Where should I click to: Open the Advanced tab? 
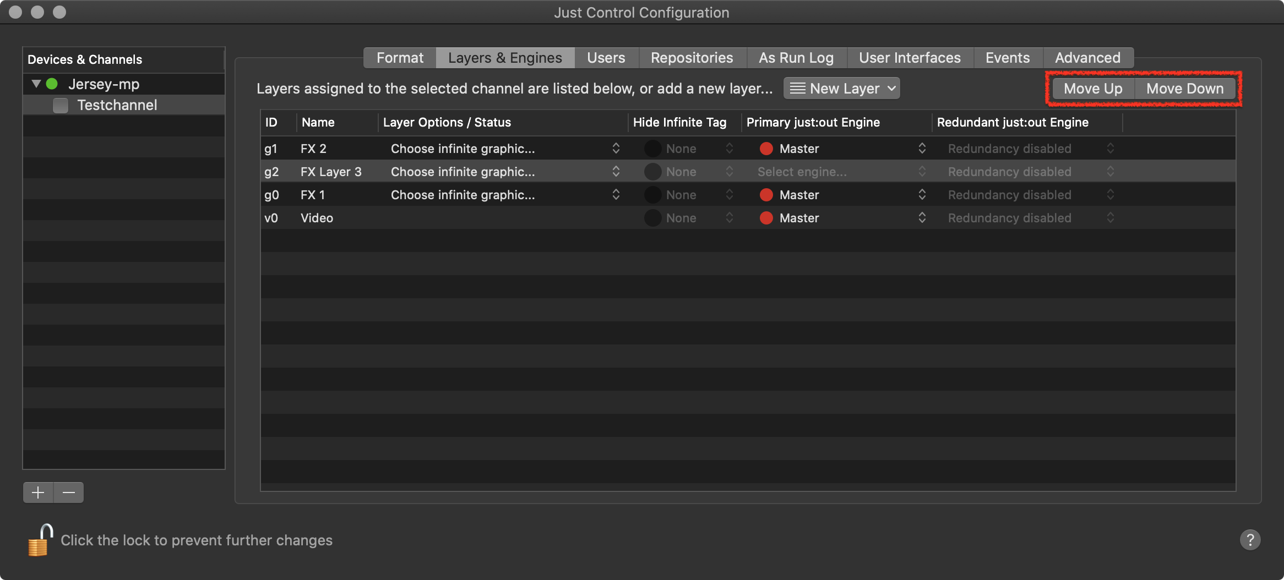click(1087, 58)
